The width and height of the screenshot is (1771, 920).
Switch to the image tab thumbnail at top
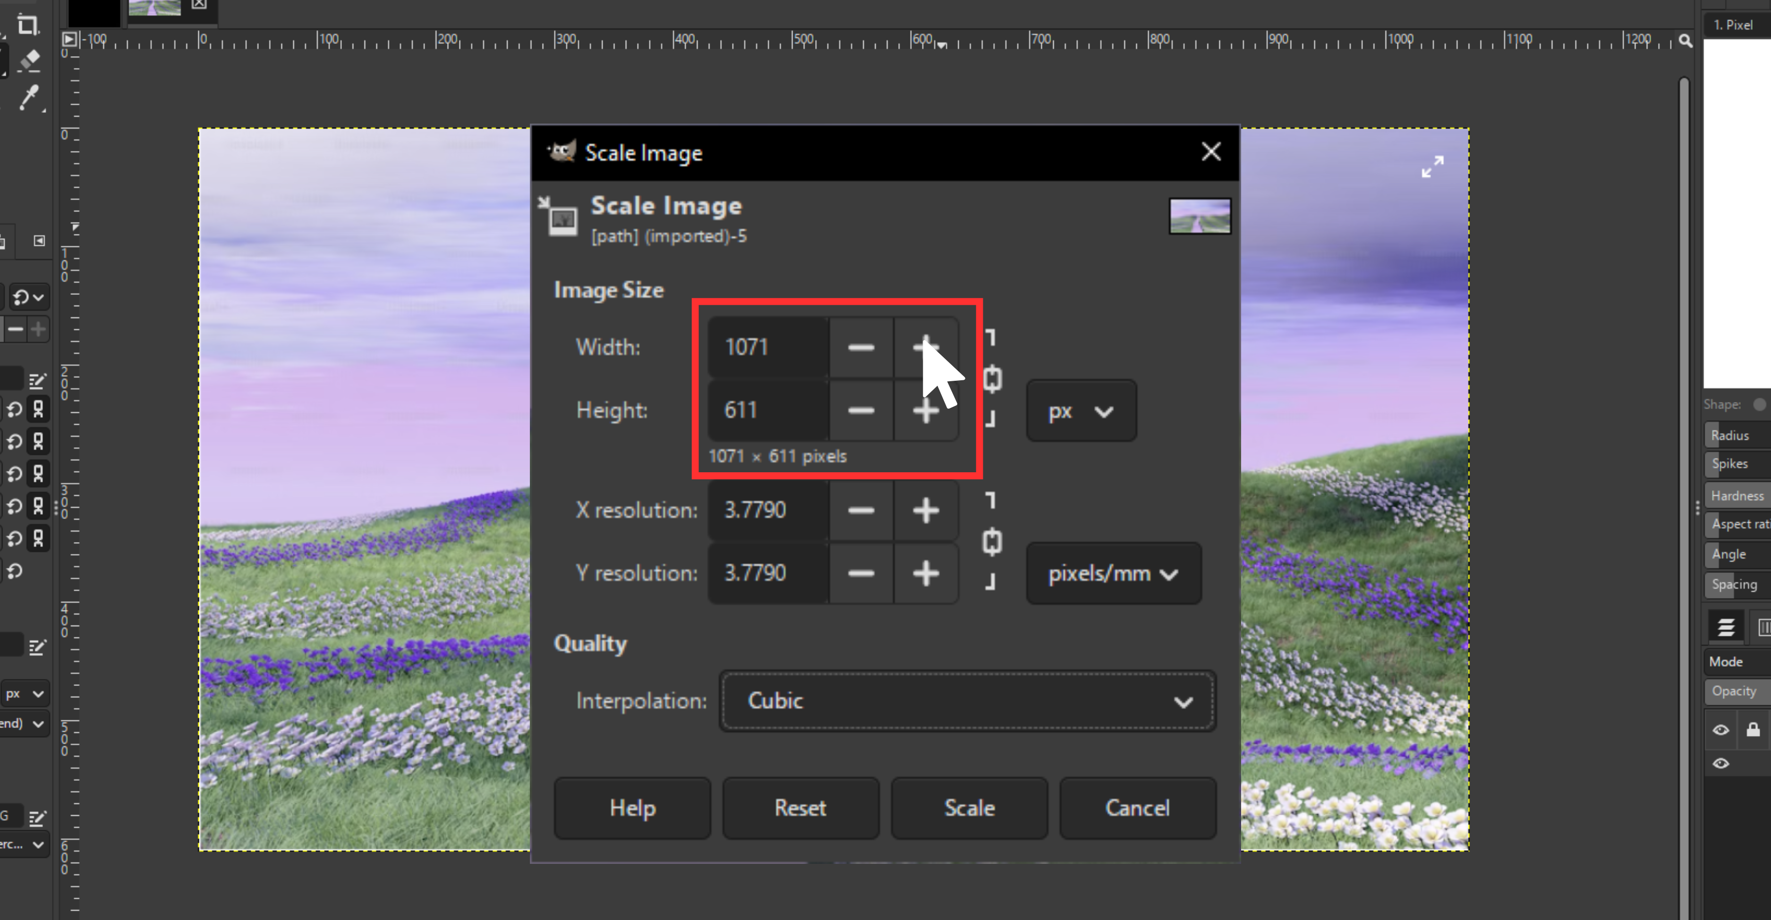pos(155,8)
